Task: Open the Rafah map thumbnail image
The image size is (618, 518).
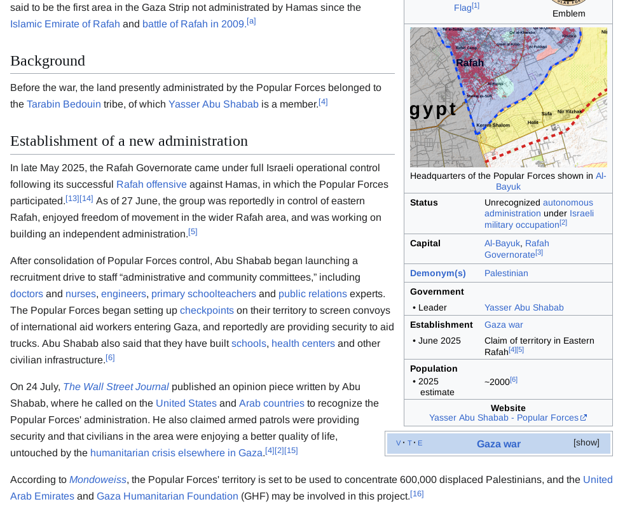Action: point(508,97)
